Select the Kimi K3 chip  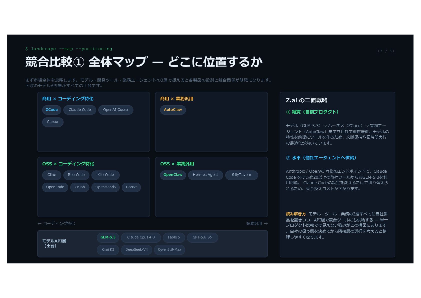pos(108,250)
